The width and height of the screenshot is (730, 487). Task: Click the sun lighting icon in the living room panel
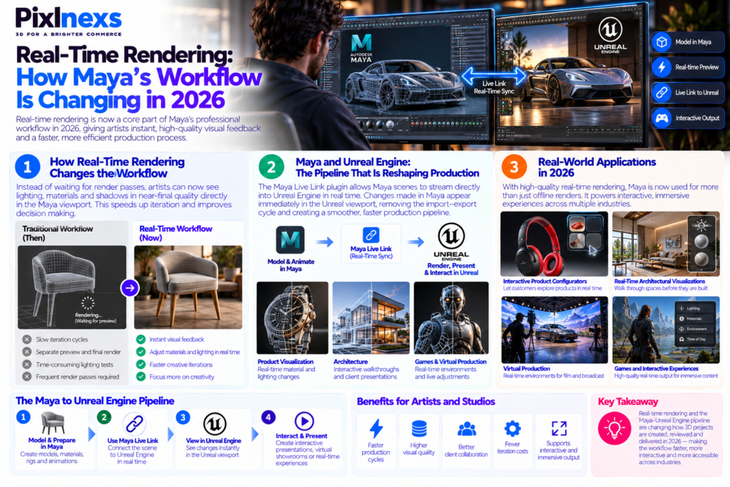tap(701, 226)
